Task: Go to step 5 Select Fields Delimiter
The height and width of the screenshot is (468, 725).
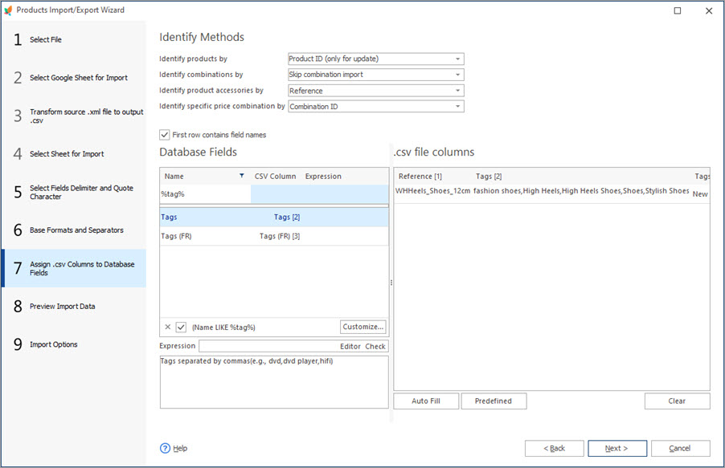Action: tap(74, 192)
